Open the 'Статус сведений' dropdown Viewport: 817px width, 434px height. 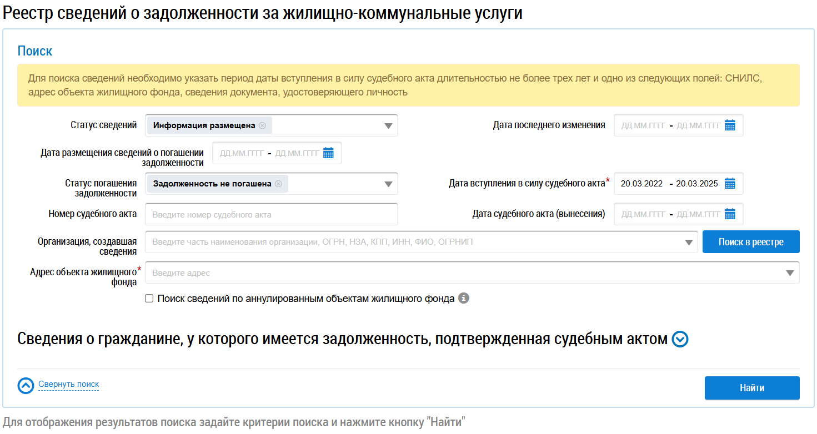(389, 126)
